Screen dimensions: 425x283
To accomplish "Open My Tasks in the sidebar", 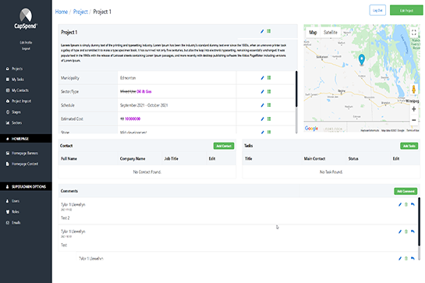I will (18, 80).
